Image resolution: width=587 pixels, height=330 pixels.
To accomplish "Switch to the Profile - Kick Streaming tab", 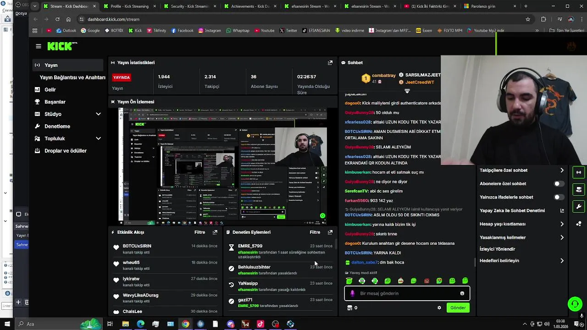I will tap(130, 6).
